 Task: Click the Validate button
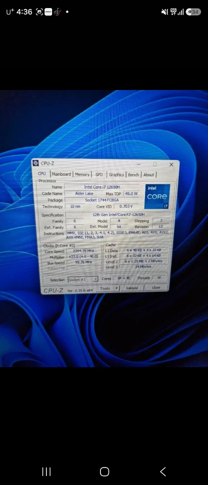click(x=132, y=288)
